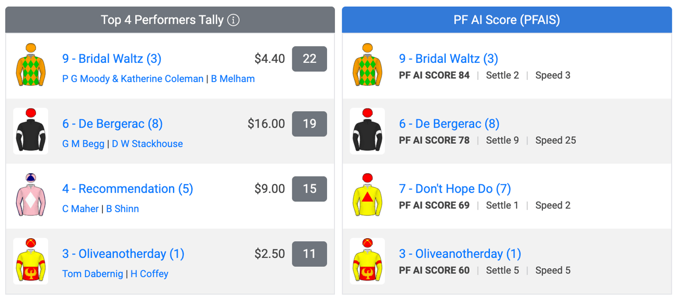The image size is (676, 302).
Task: Click the PF AI Score (PFAIS) header
Action: pyautogui.click(x=507, y=20)
